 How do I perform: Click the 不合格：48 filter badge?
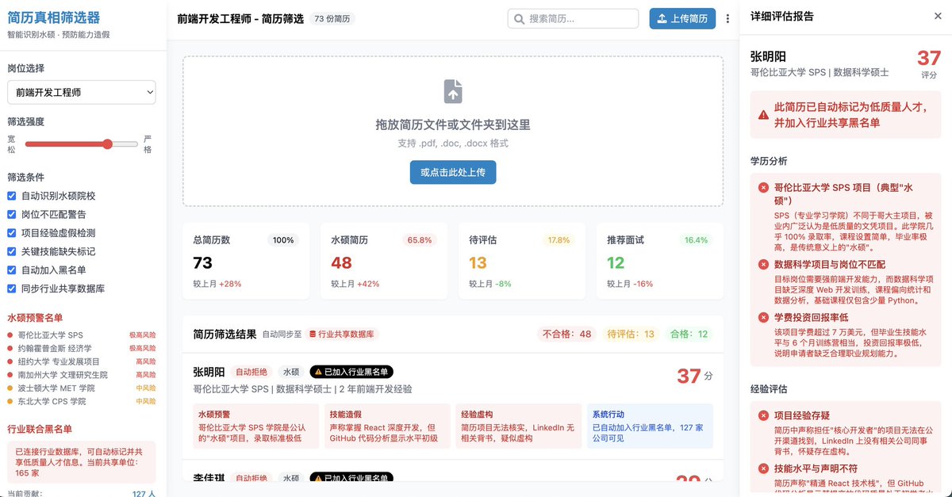point(566,335)
